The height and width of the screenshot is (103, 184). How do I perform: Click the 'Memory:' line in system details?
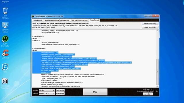pos(73,60)
